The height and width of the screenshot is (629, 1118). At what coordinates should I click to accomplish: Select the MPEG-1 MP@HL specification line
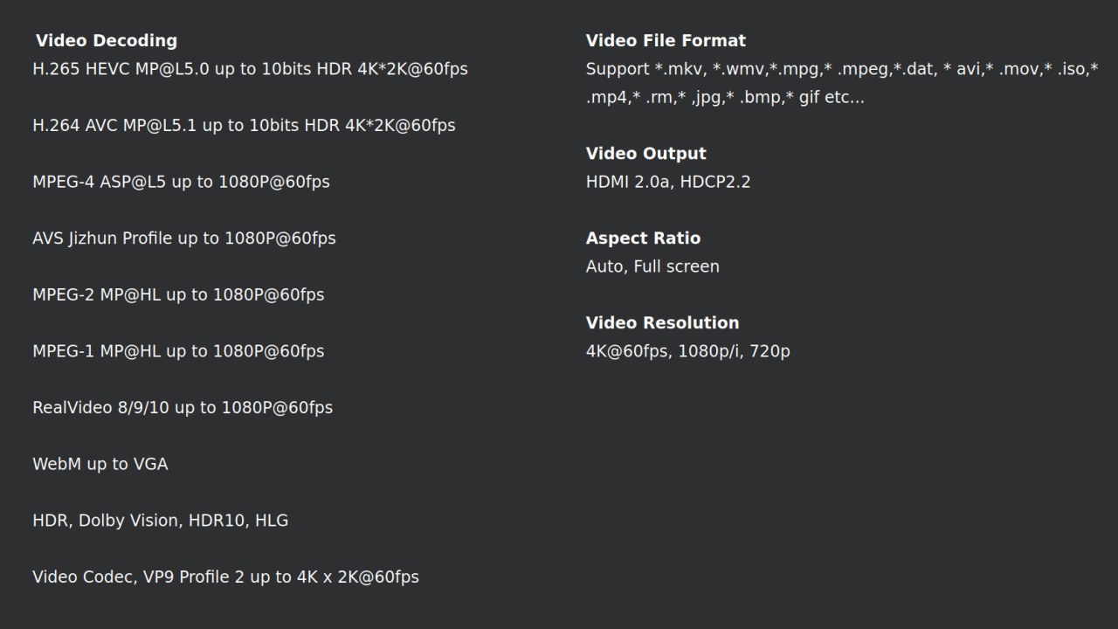[x=178, y=351]
